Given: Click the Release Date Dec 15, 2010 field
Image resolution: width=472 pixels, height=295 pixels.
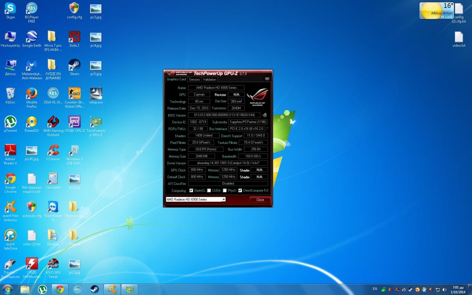Looking at the screenshot, I should [199, 108].
